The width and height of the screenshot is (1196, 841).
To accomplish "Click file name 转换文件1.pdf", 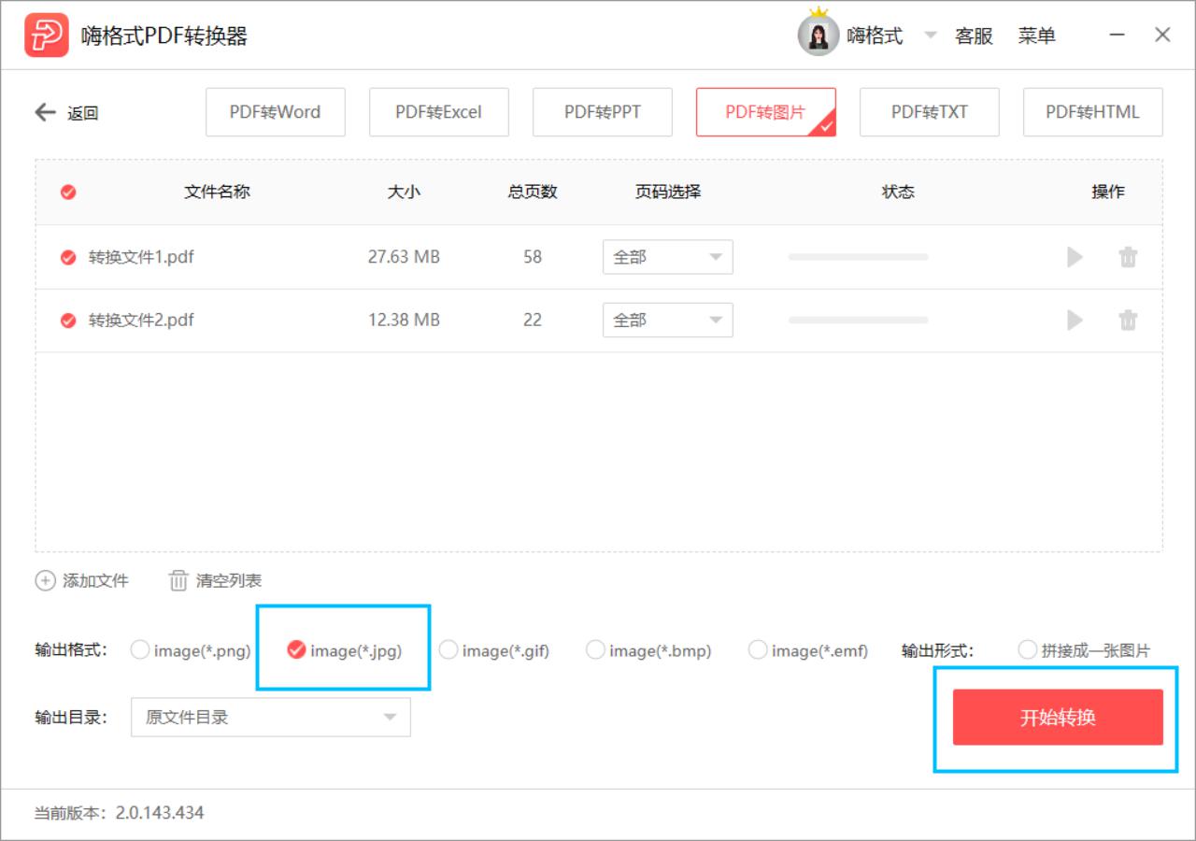I will point(141,257).
